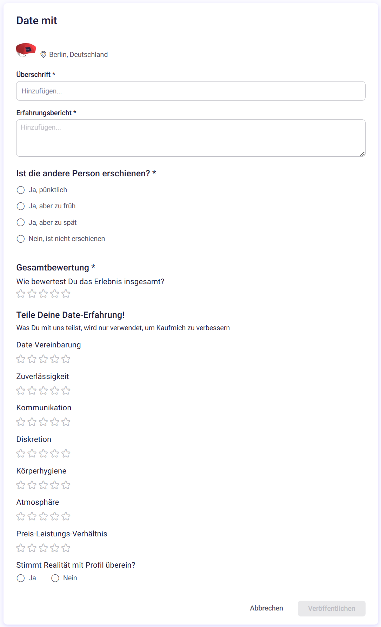Select 'Ja, pünktlich' radio option

(21, 190)
